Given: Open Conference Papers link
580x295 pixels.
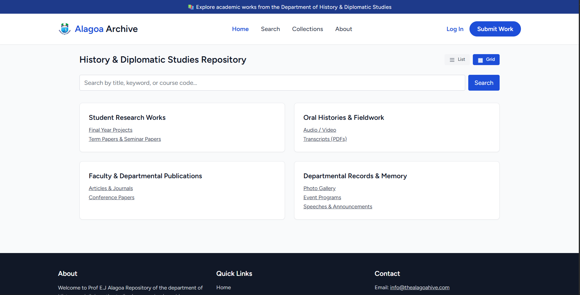Looking at the screenshot, I should (x=111, y=197).
